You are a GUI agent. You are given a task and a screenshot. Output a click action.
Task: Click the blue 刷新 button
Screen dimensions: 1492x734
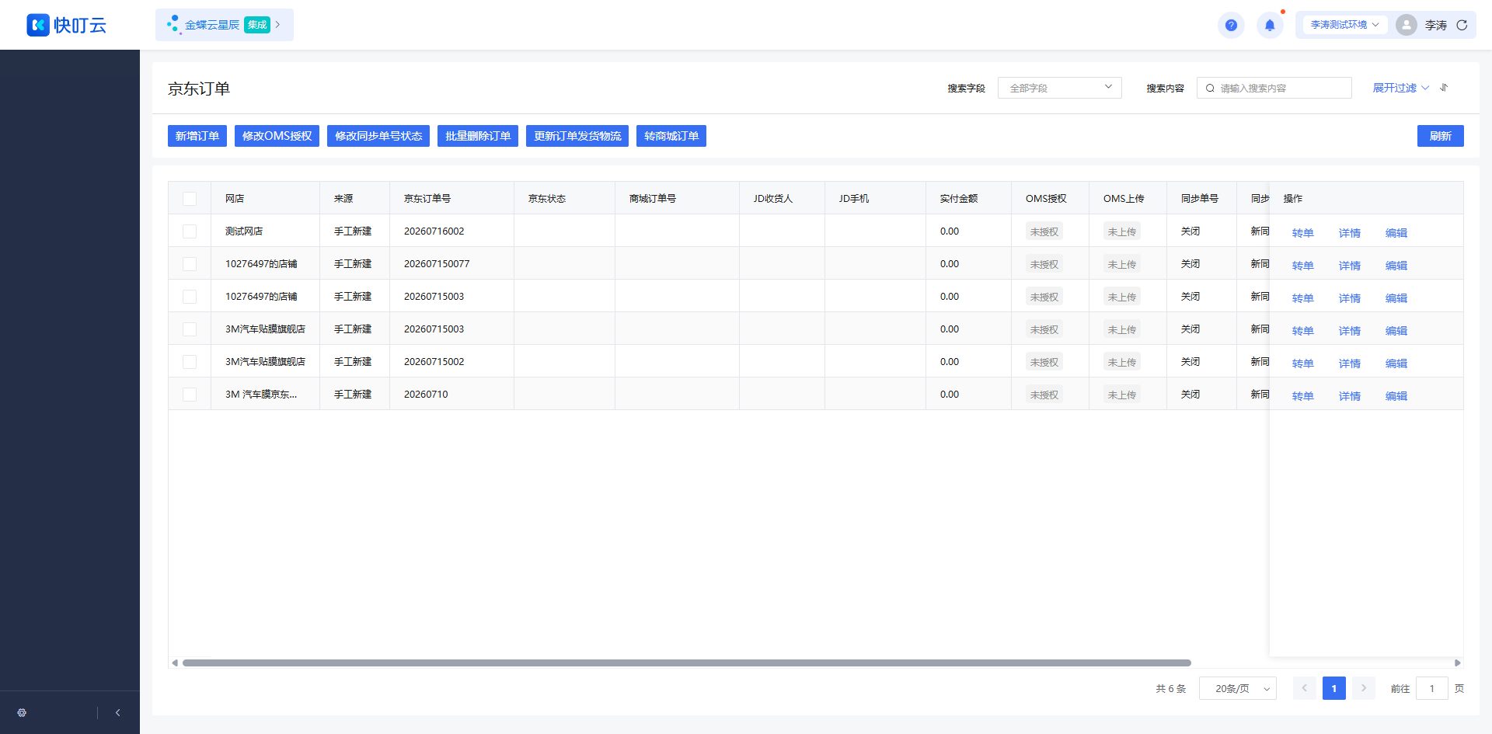pos(1441,136)
